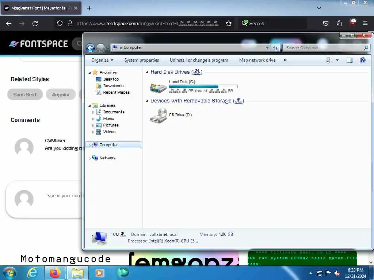Show hidden tray icons arrow
Image resolution: width=374 pixels, height=280 pixels.
tap(310, 273)
